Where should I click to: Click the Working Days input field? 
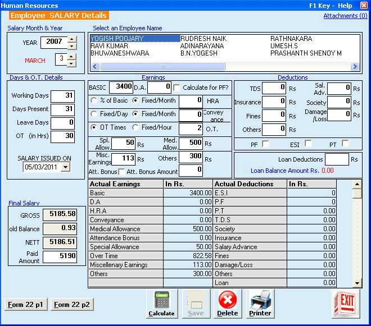pos(63,97)
